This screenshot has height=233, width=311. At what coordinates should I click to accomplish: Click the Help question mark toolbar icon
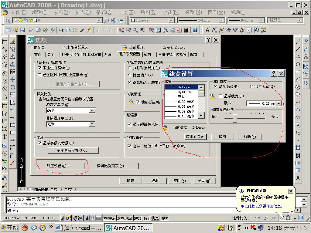coord(195,30)
